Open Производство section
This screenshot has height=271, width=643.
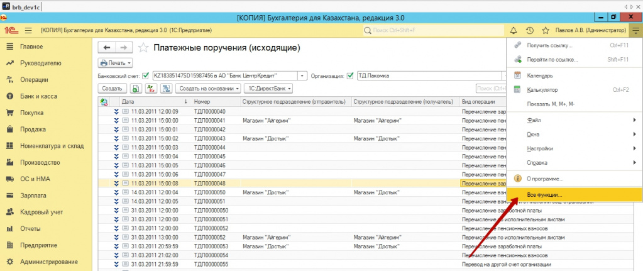point(40,163)
